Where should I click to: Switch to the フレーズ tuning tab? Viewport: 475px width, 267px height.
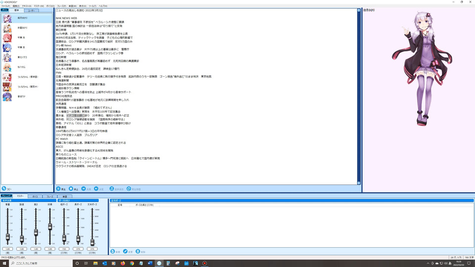click(49, 196)
